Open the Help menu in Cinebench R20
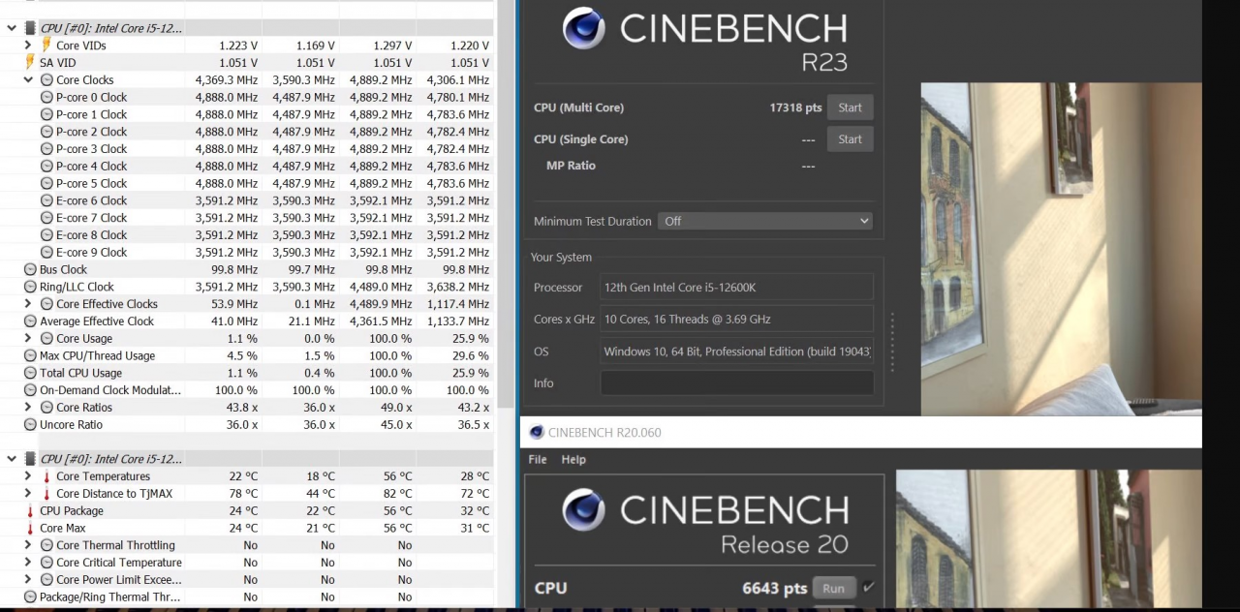 pyautogui.click(x=573, y=460)
